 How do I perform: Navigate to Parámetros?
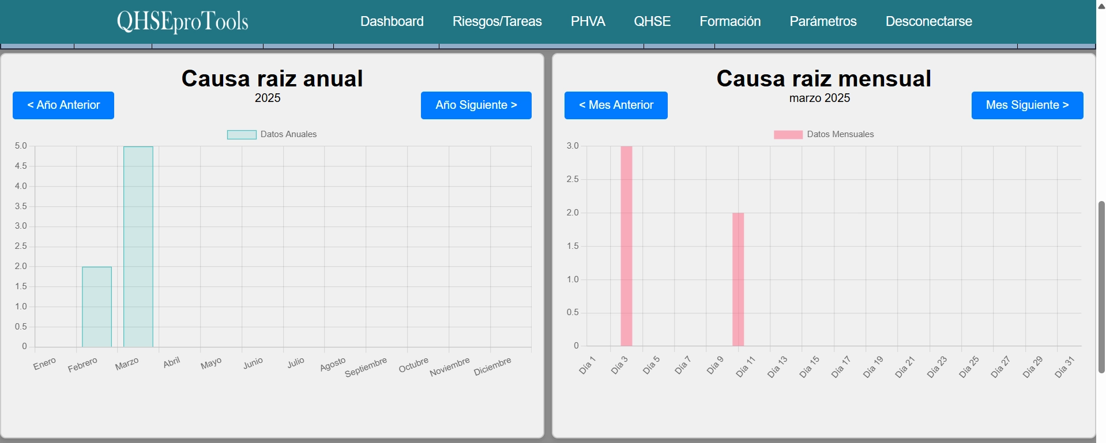(822, 21)
